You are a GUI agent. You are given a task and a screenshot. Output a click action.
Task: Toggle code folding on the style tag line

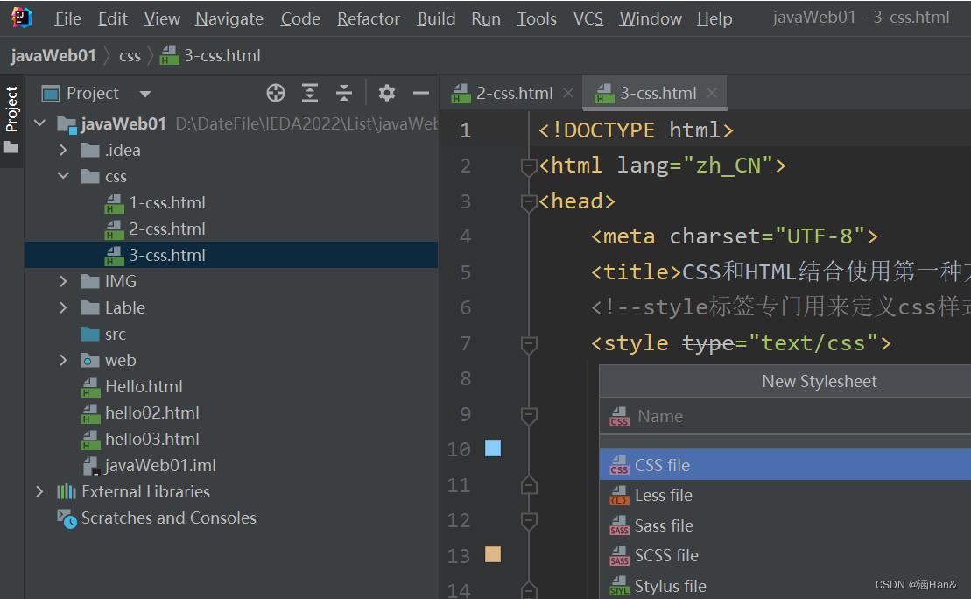pyautogui.click(x=528, y=344)
